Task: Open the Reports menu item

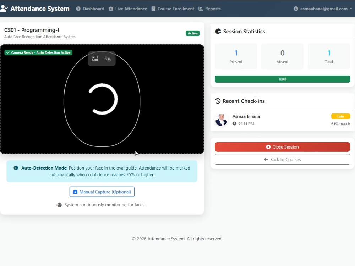Action: click(x=209, y=9)
